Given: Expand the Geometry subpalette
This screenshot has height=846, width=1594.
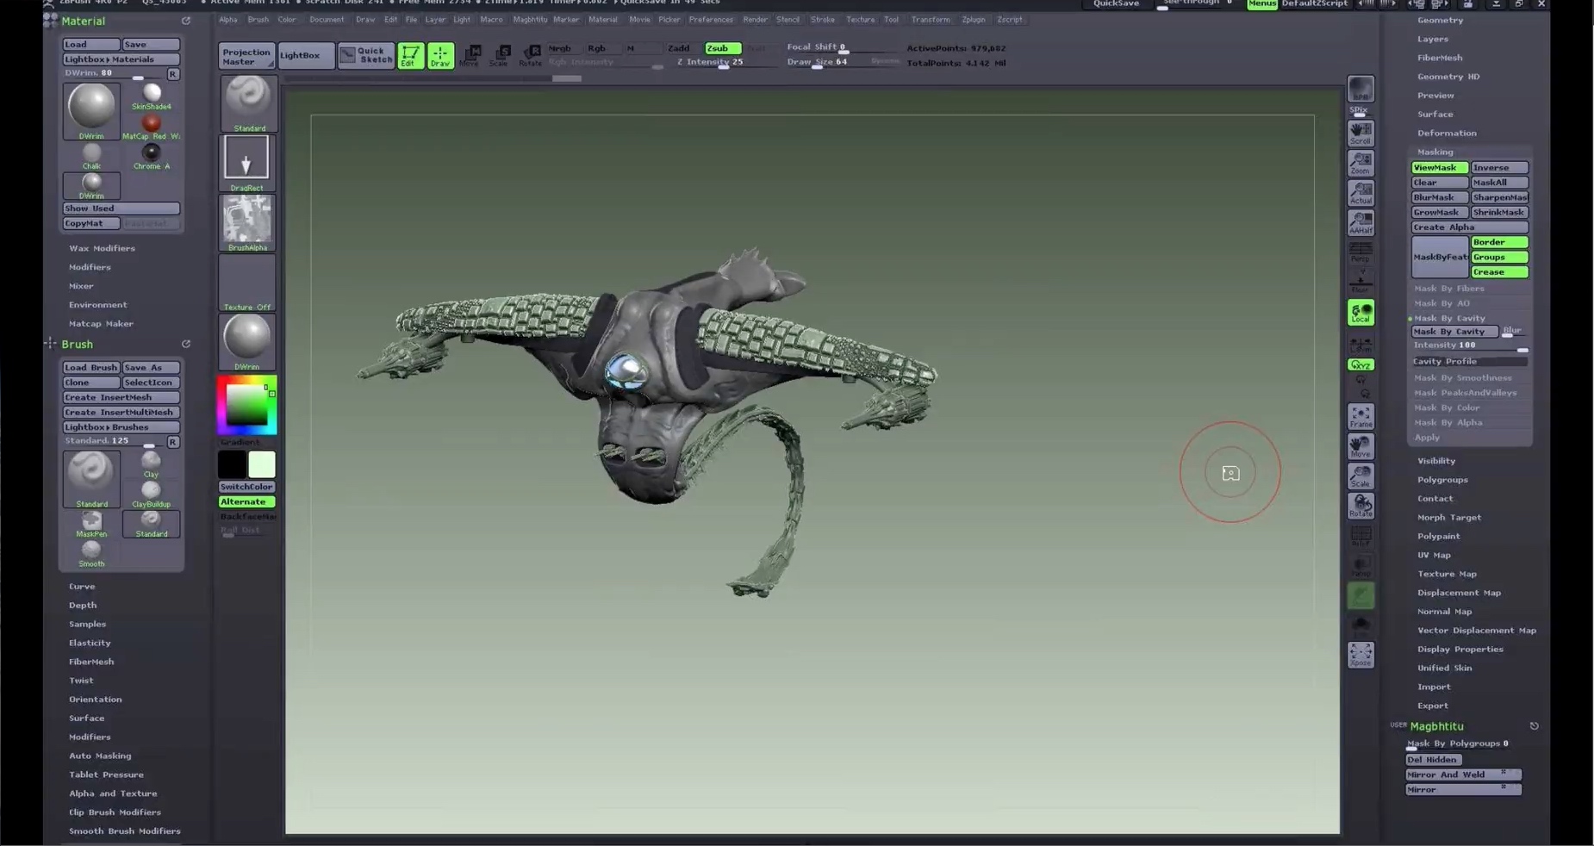Looking at the screenshot, I should click(x=1440, y=20).
